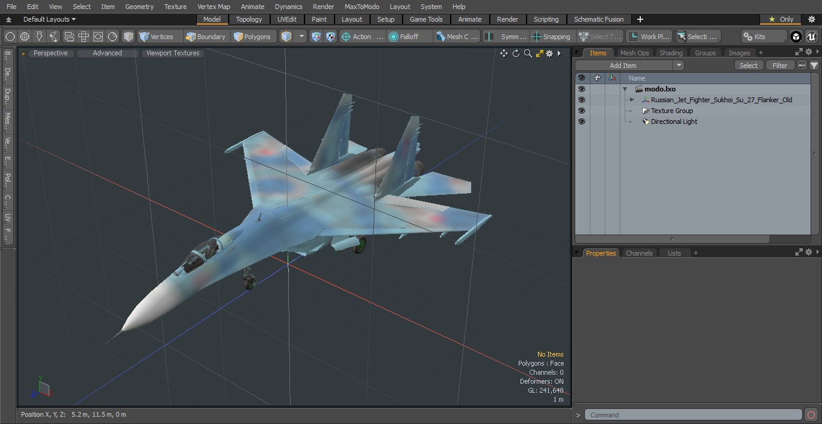The height and width of the screenshot is (424, 822).
Task: Click the Add Item button
Action: pos(623,66)
